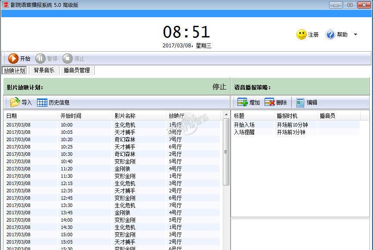Select the 14:30 生化危机 row
The image size is (373, 250).
click(112, 227)
